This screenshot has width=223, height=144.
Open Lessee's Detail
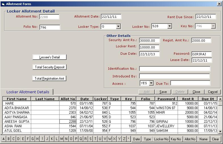coord(50,57)
